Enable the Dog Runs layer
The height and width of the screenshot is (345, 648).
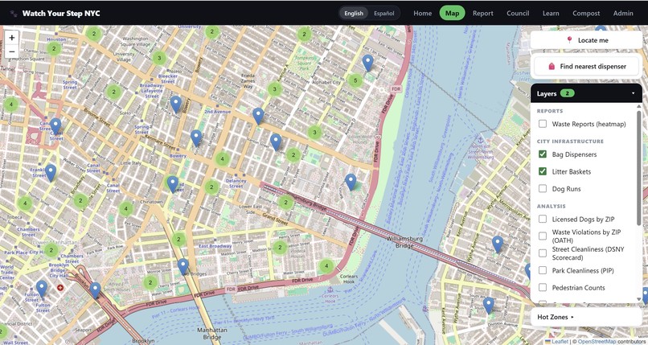(543, 189)
